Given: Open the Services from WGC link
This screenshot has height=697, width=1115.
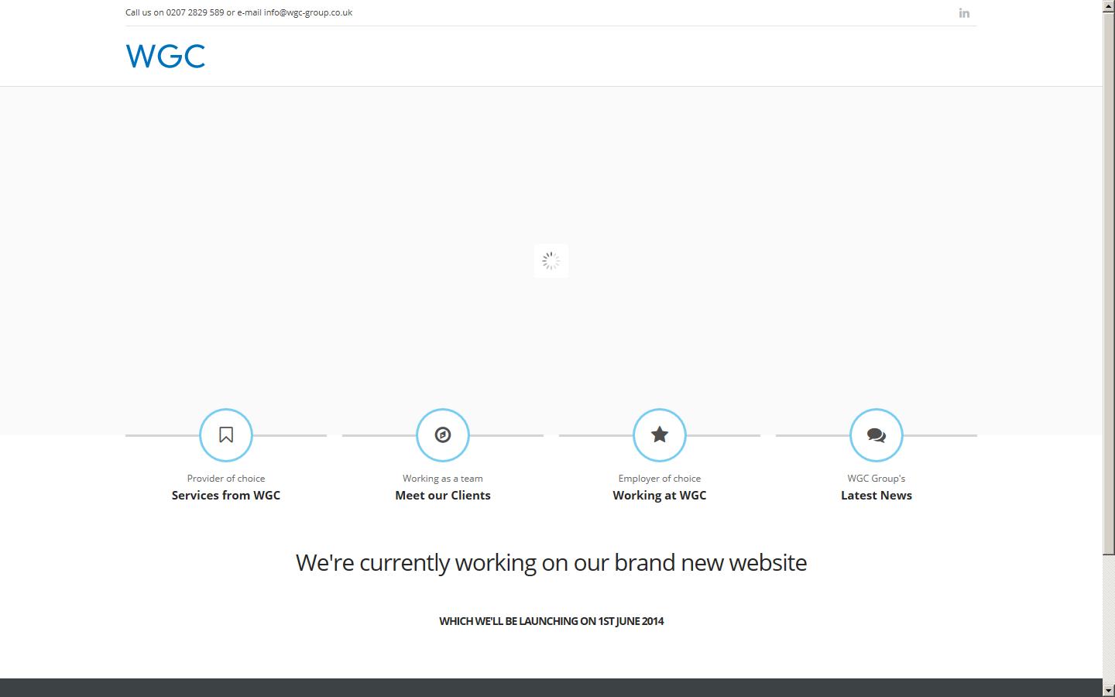Looking at the screenshot, I should 225,495.
